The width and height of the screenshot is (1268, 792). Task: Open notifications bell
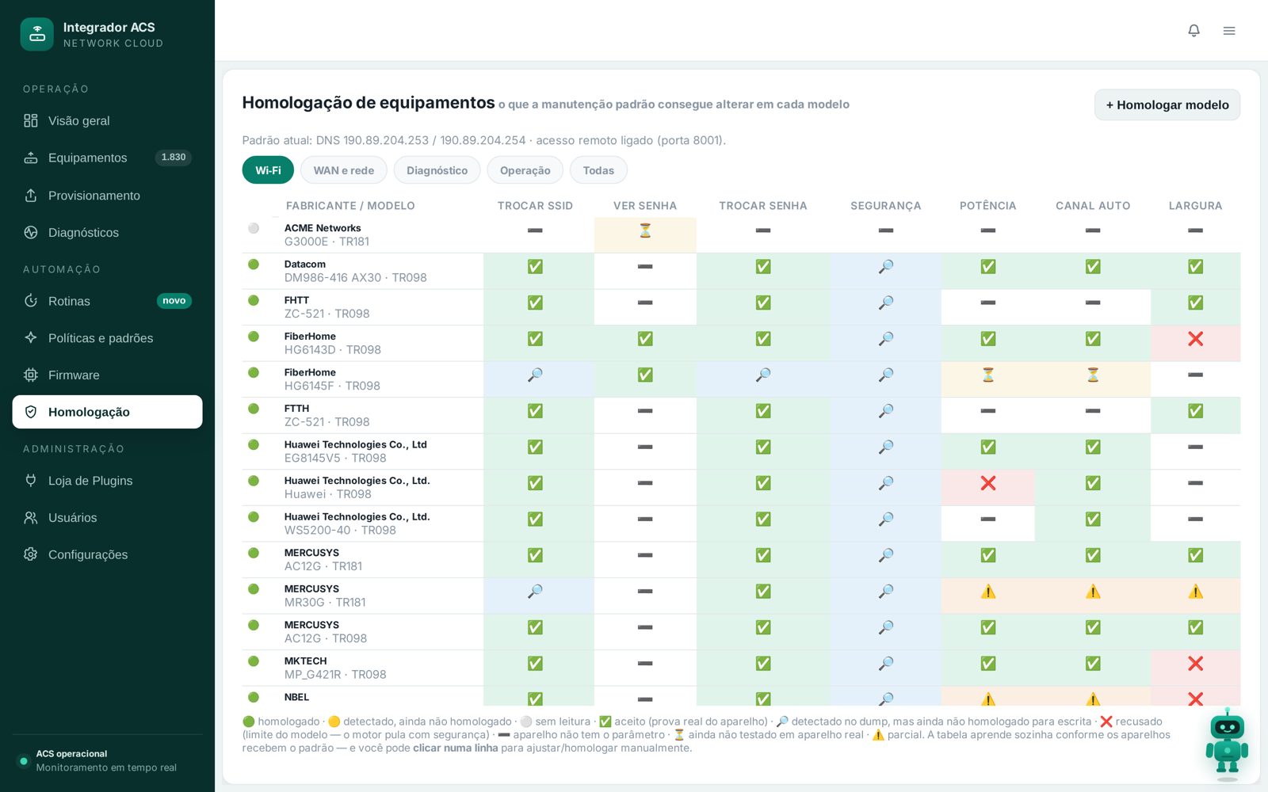[x=1194, y=31]
